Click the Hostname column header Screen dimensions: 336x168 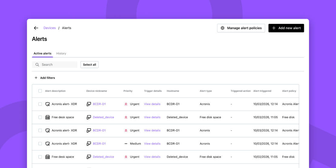pyautogui.click(x=173, y=91)
